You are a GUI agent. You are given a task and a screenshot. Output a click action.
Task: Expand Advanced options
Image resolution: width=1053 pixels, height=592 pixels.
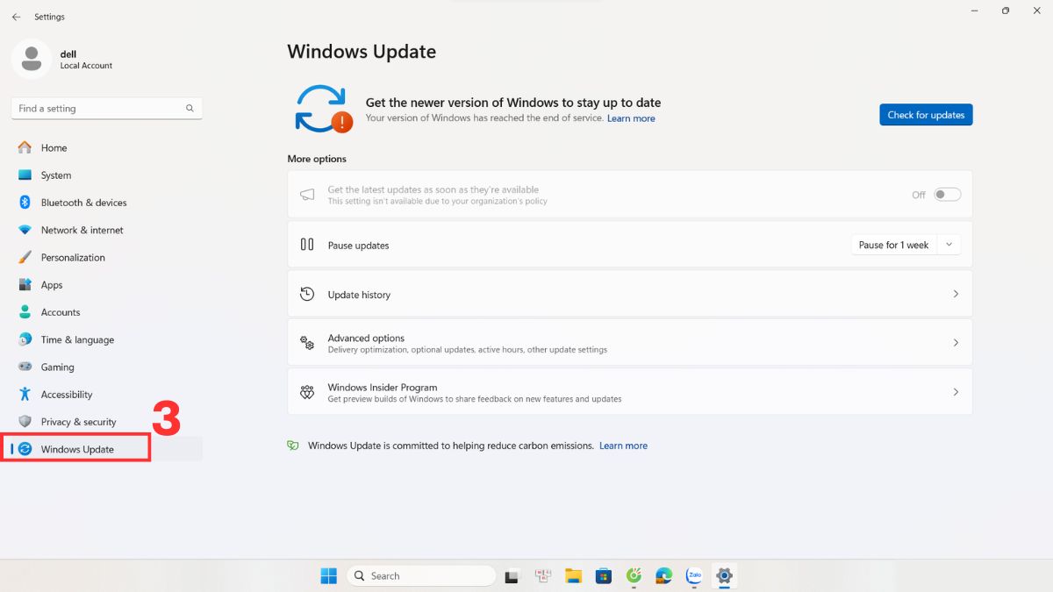point(629,342)
